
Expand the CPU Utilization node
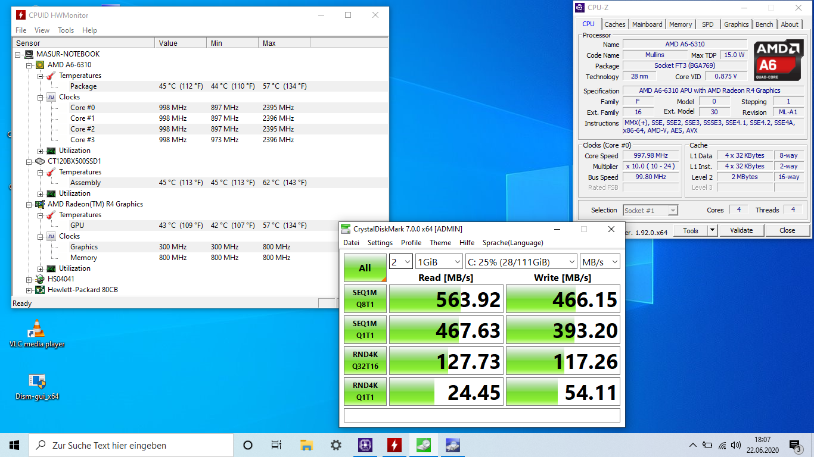pos(41,151)
